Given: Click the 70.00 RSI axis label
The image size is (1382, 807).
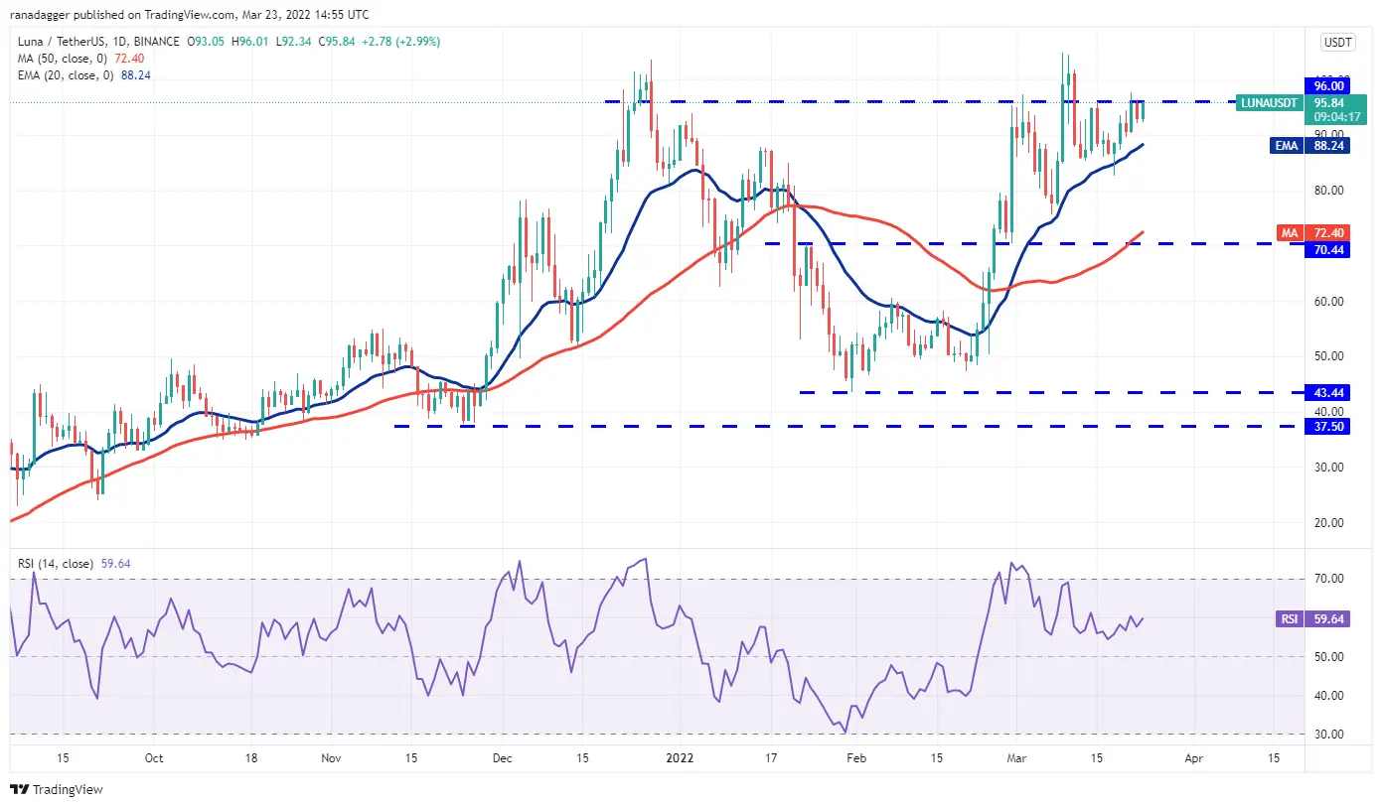Looking at the screenshot, I should click(1329, 579).
